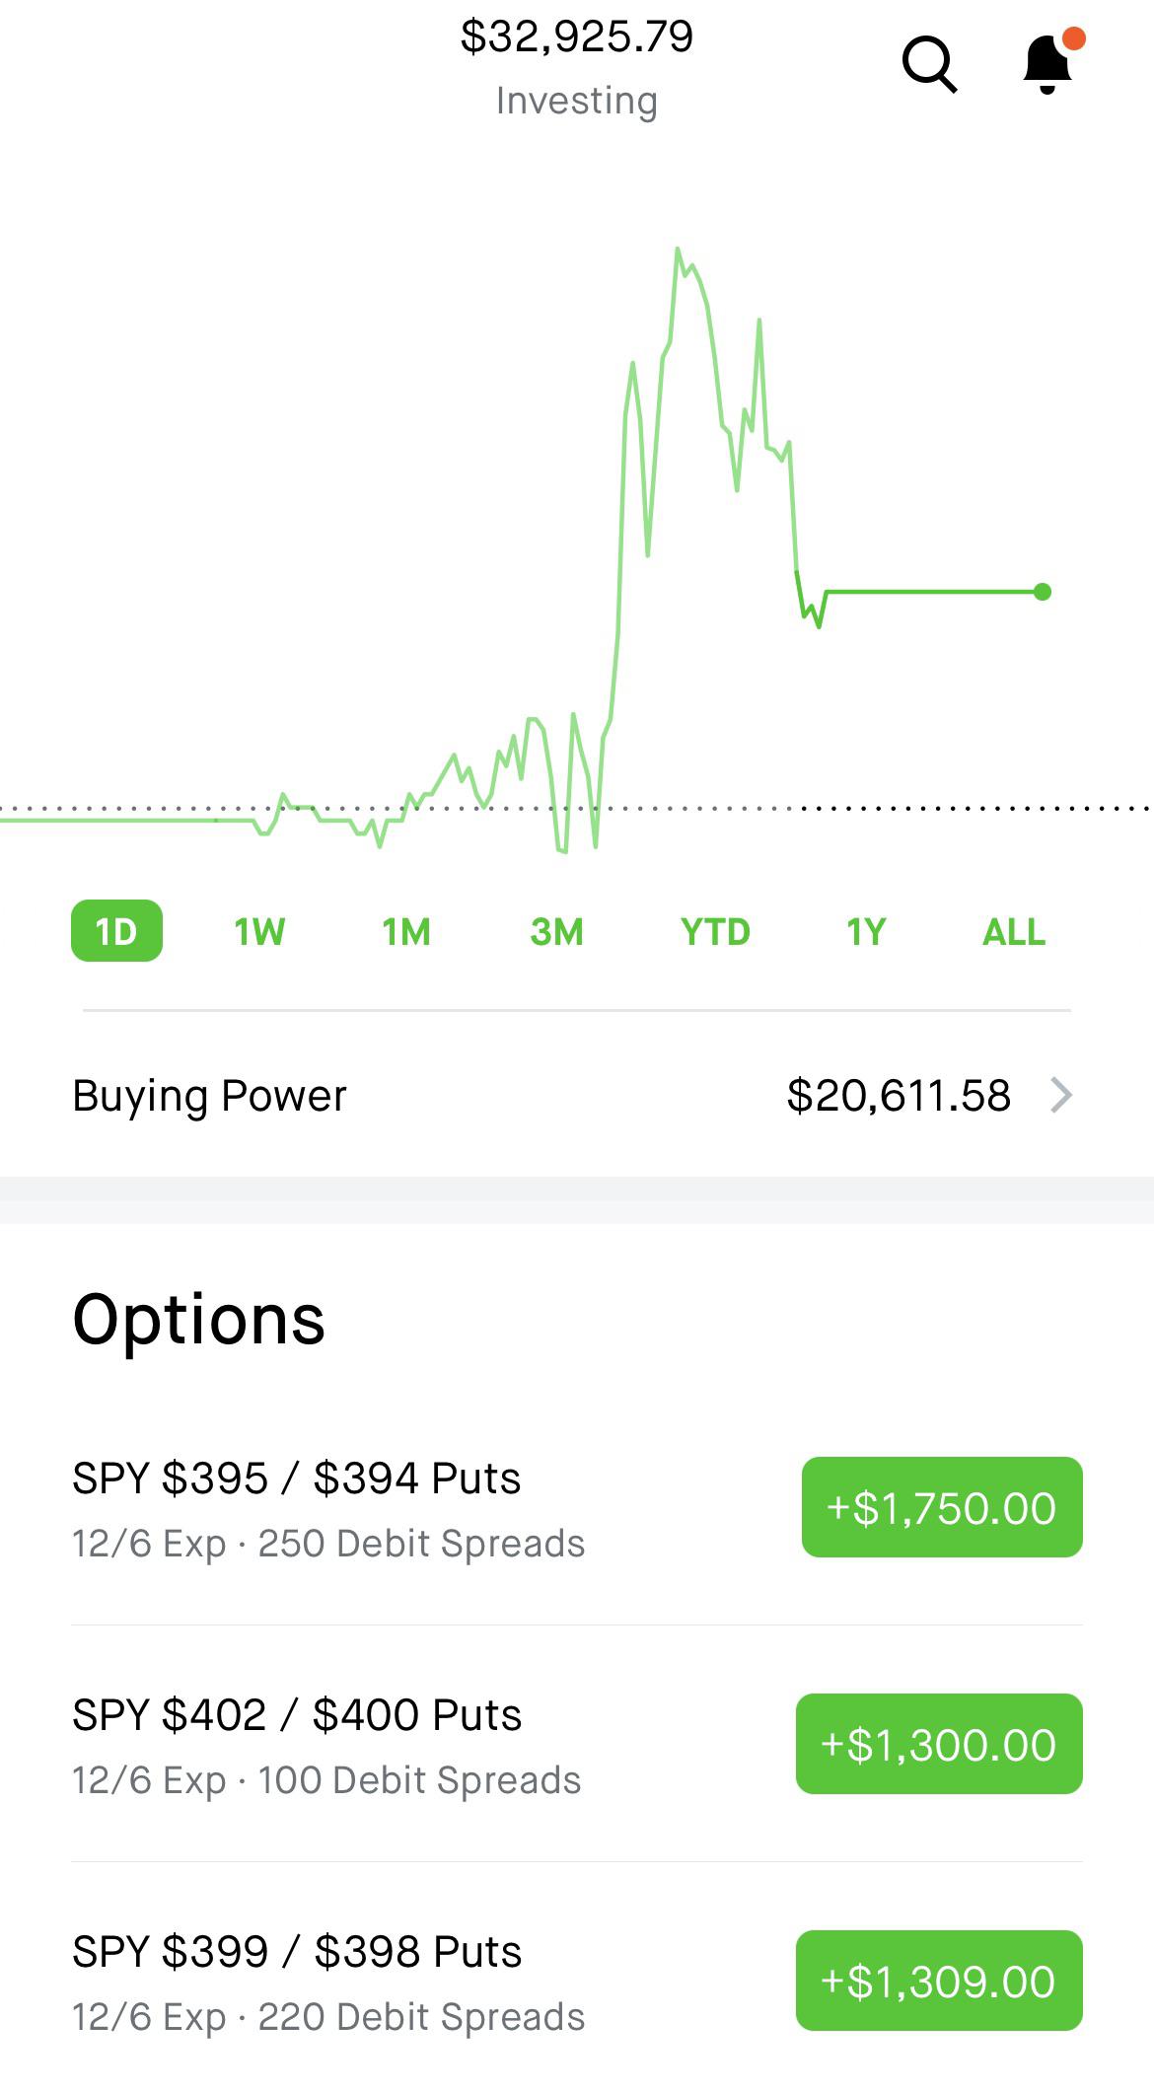Show the 3M chart range
Screen dimensions: 1154x2093
557,931
